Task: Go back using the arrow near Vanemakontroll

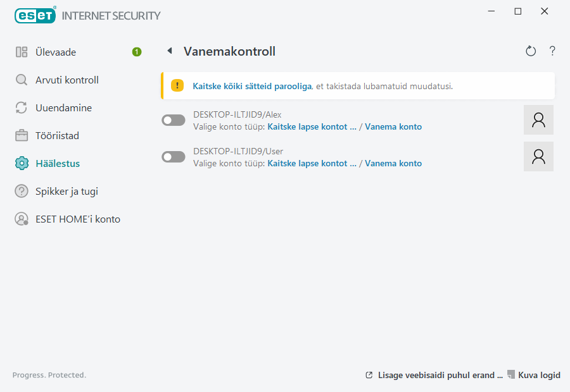Action: [x=168, y=51]
